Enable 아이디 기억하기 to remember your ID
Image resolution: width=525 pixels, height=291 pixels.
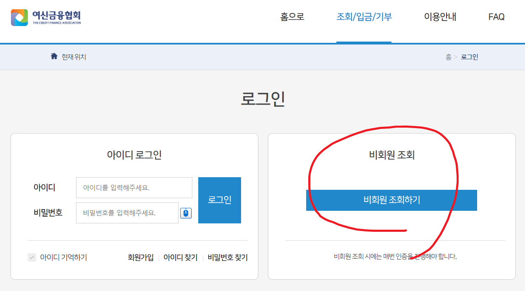click(x=32, y=257)
